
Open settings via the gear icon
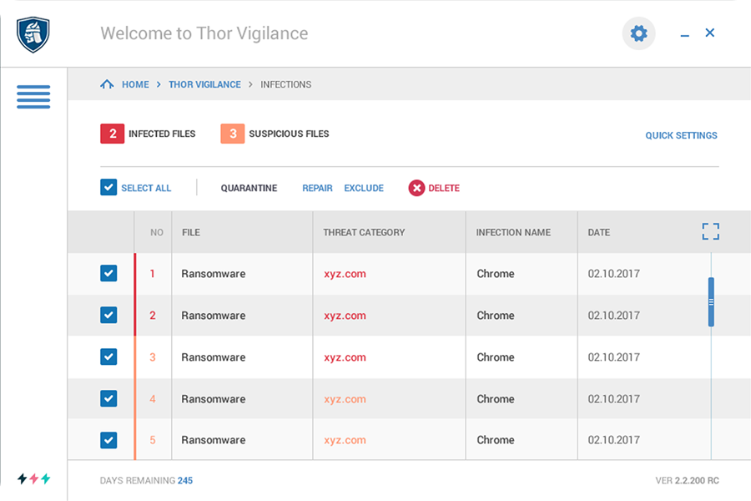coord(638,33)
